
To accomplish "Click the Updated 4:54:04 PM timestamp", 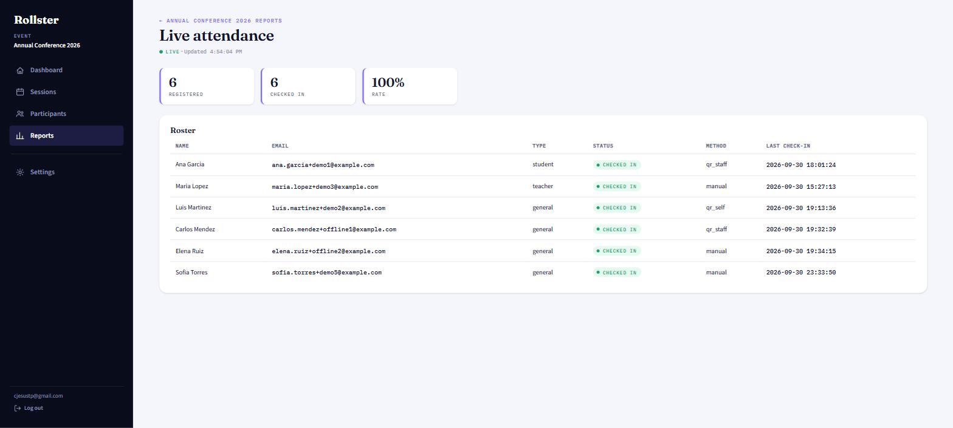I will point(213,52).
